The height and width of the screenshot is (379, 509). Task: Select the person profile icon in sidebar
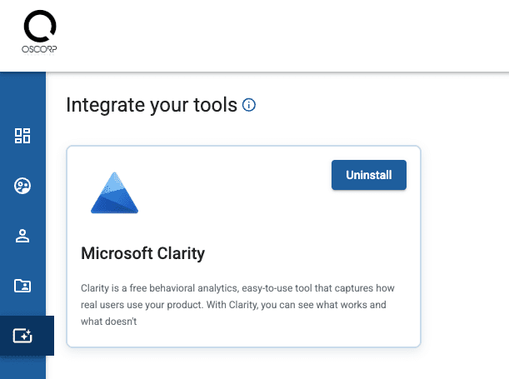pos(22,236)
